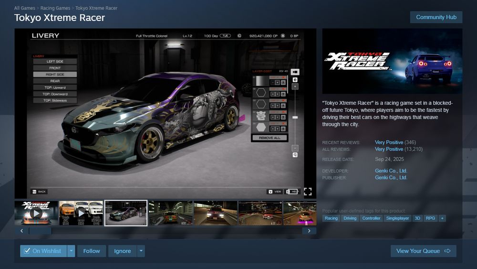Viewport: 477px width, 269px height.
Task: Open the Racing tag
Action: click(x=331, y=218)
